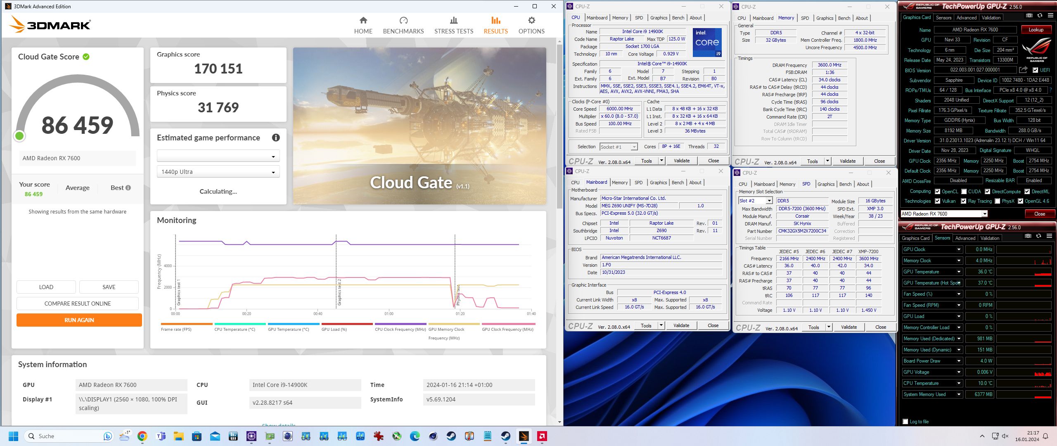1057x446 pixels.
Task: Open the Slot #2 dropdown in CPU-Z SPD
Action: tap(756, 201)
